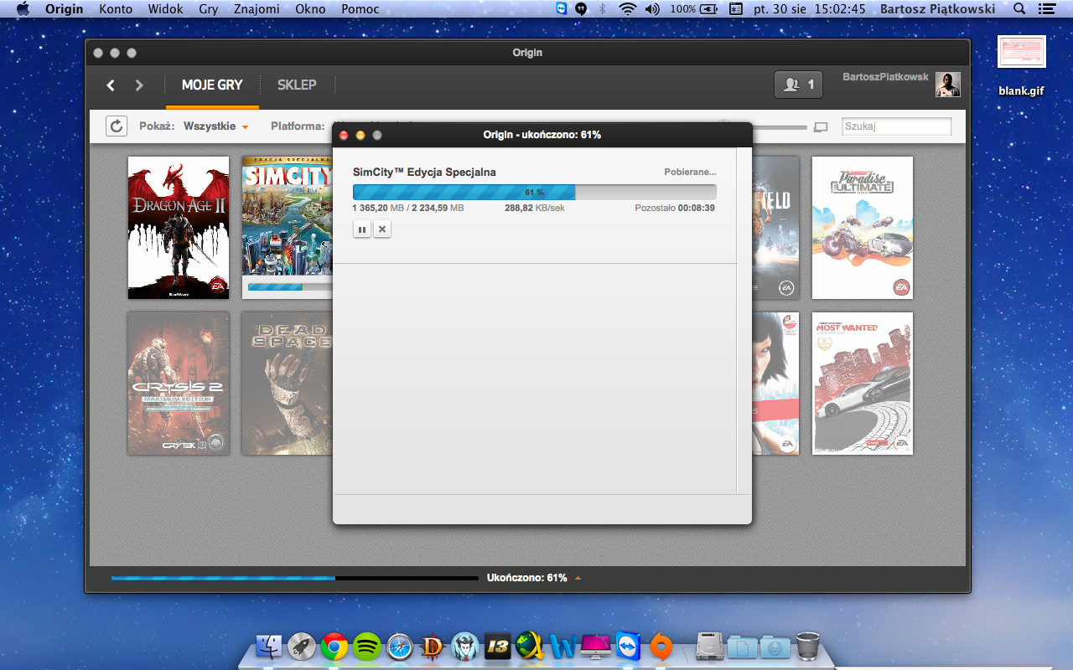This screenshot has height=670, width=1073.
Task: Pause the SimCity download
Action: pyautogui.click(x=362, y=229)
